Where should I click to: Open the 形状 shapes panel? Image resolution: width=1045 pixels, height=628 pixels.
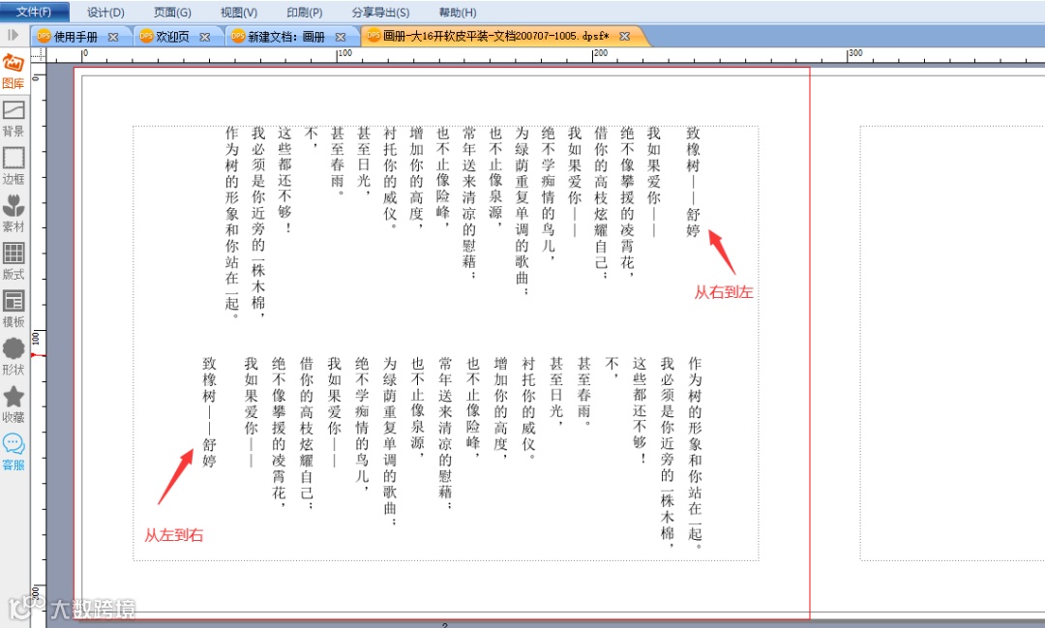point(14,357)
